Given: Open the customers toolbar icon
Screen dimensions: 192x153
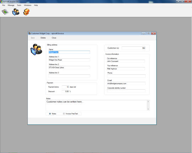Looking at the screenshot, I should [16, 12].
